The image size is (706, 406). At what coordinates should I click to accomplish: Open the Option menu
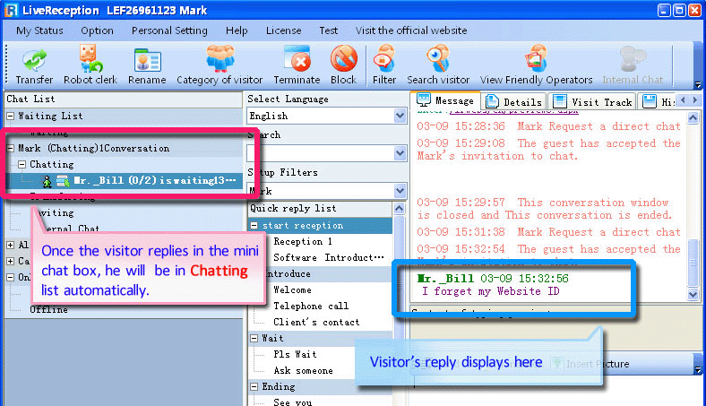coord(98,30)
